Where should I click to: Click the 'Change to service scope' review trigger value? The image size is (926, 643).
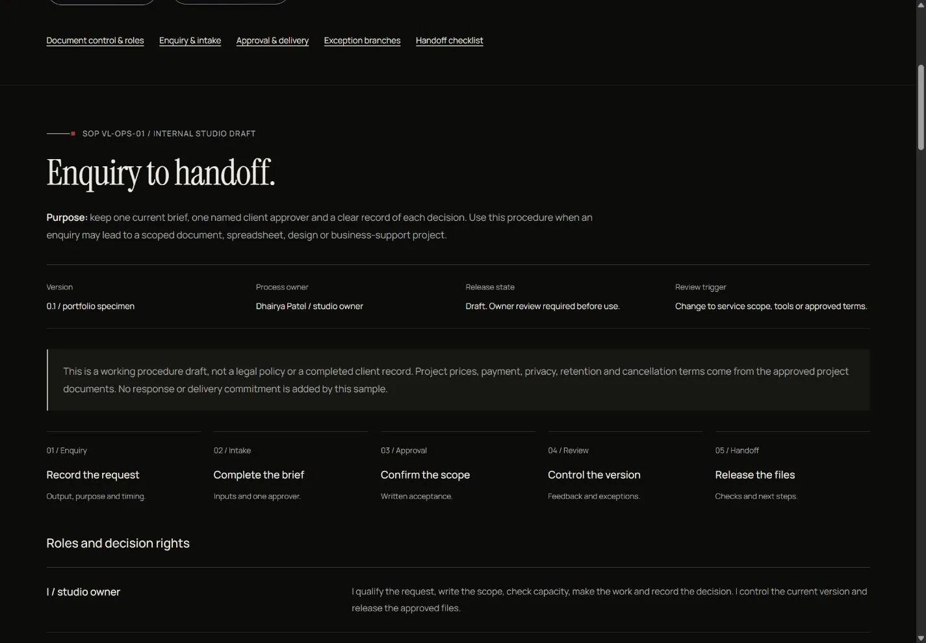tap(771, 306)
